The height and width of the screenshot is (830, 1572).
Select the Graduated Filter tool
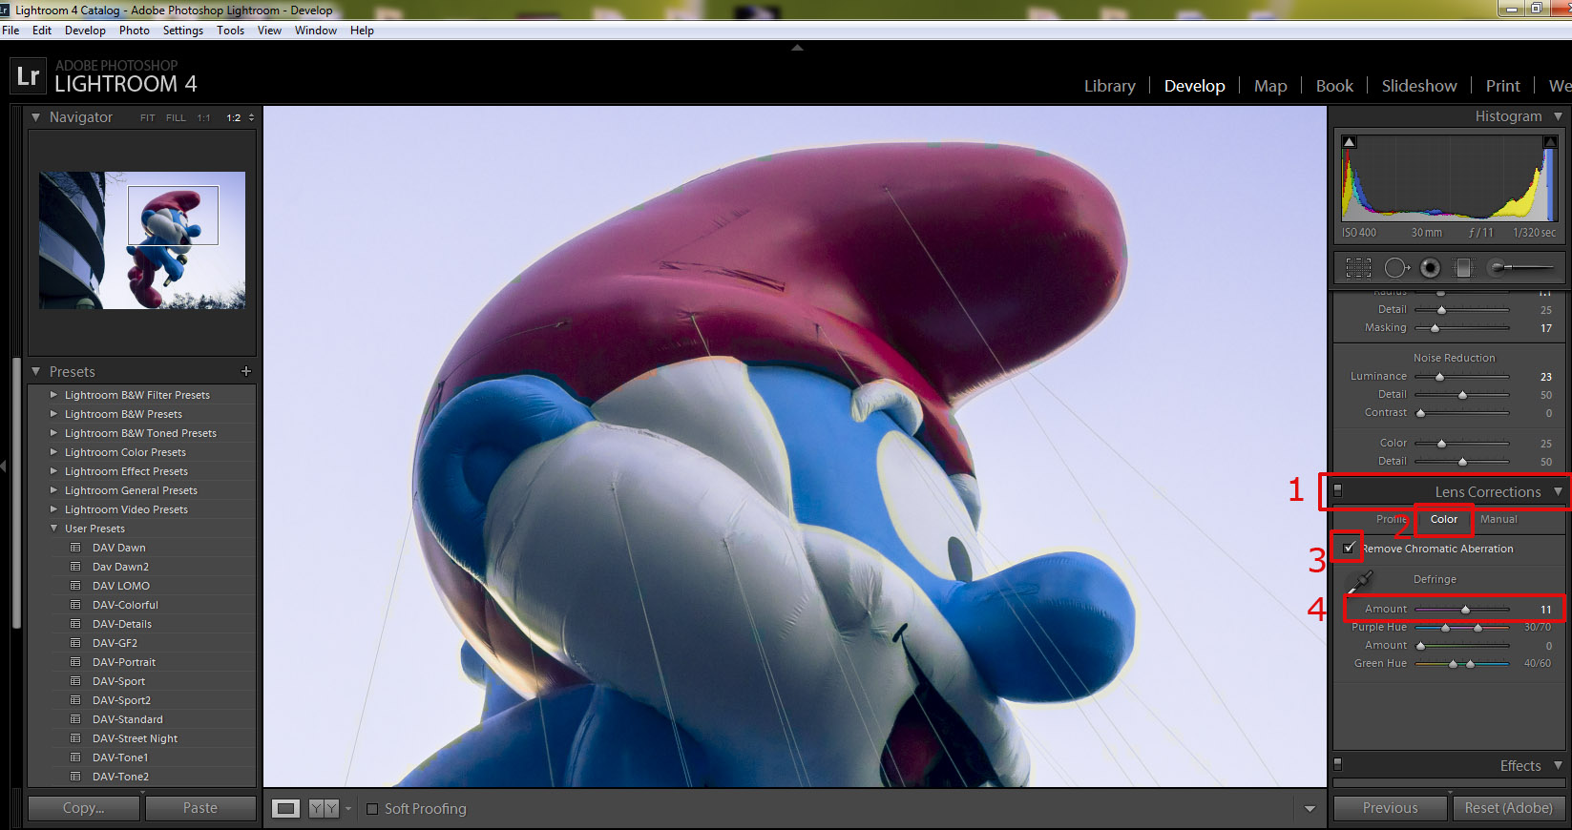[x=1463, y=268]
